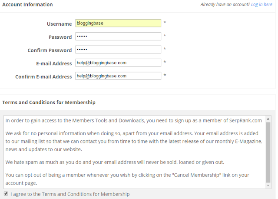Focus the Confirm E-mail Address field
Image resolution: width=278 pixels, height=199 pixels.
tap(118, 76)
